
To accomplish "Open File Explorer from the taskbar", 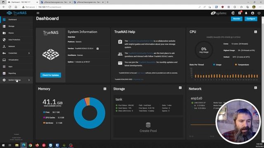I will tap(17, 145).
